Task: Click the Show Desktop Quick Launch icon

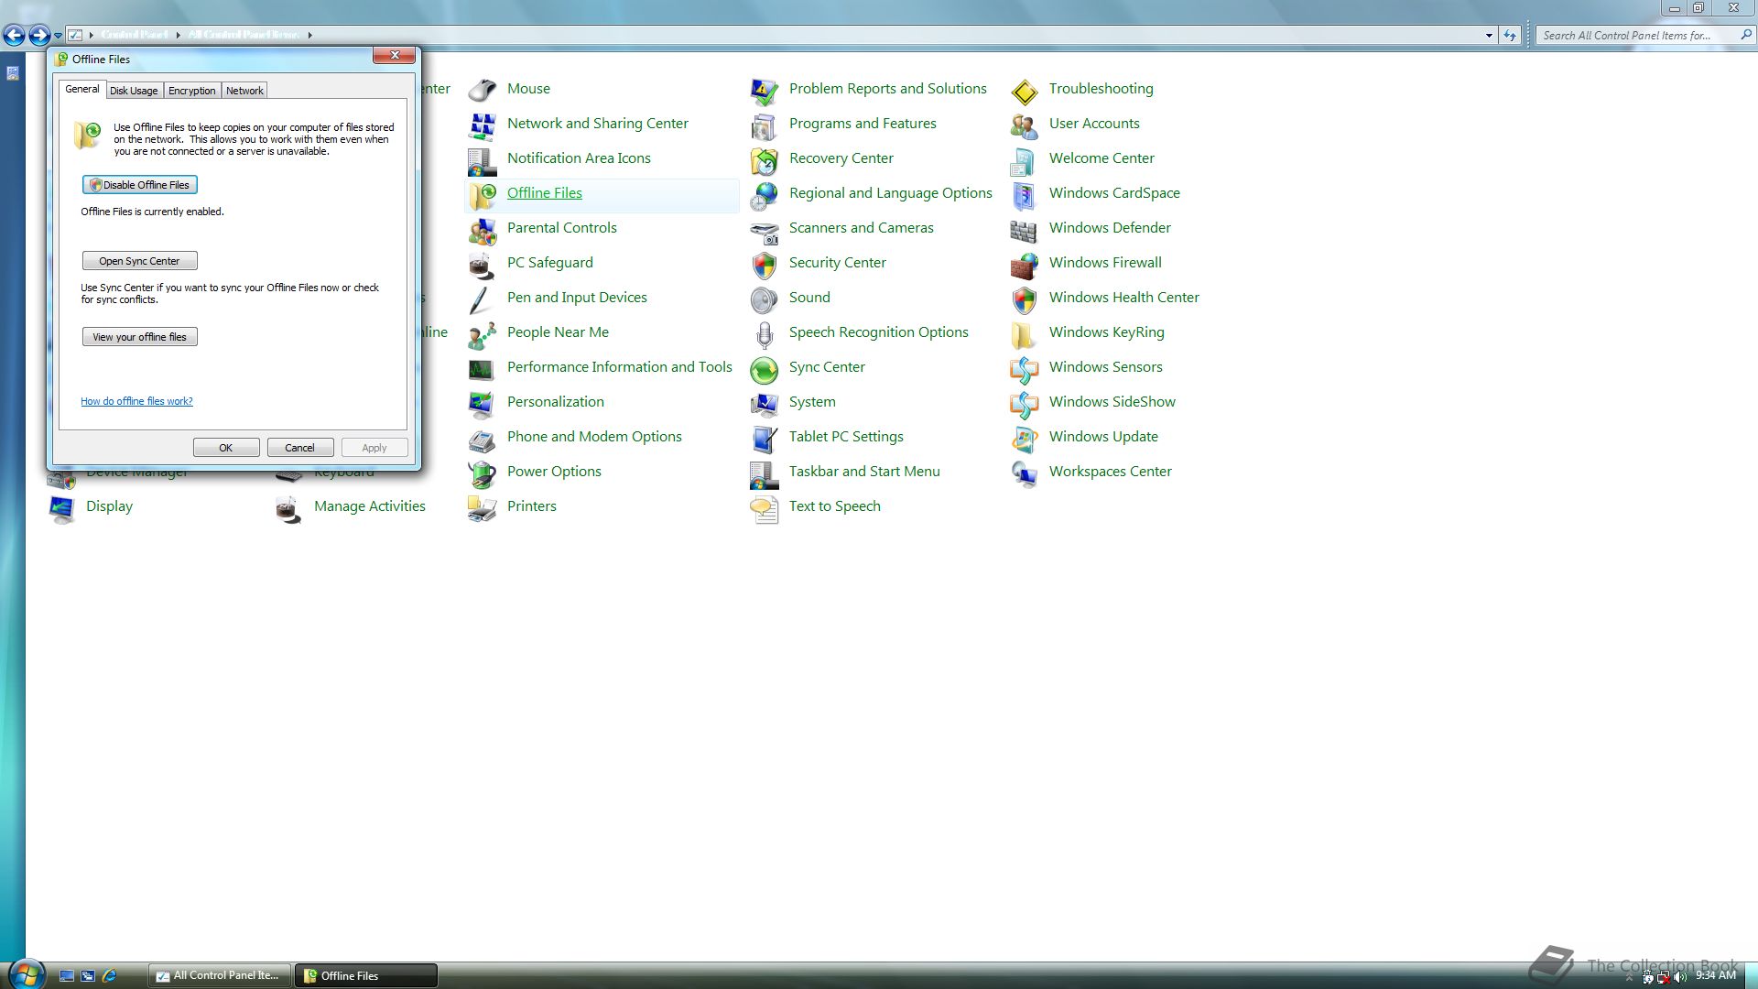Action: click(67, 976)
